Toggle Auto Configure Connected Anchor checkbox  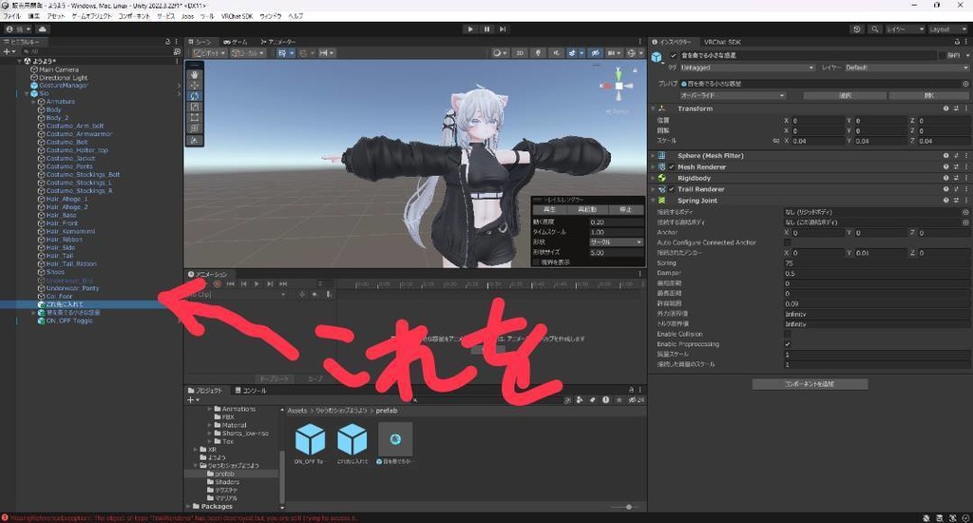point(788,242)
